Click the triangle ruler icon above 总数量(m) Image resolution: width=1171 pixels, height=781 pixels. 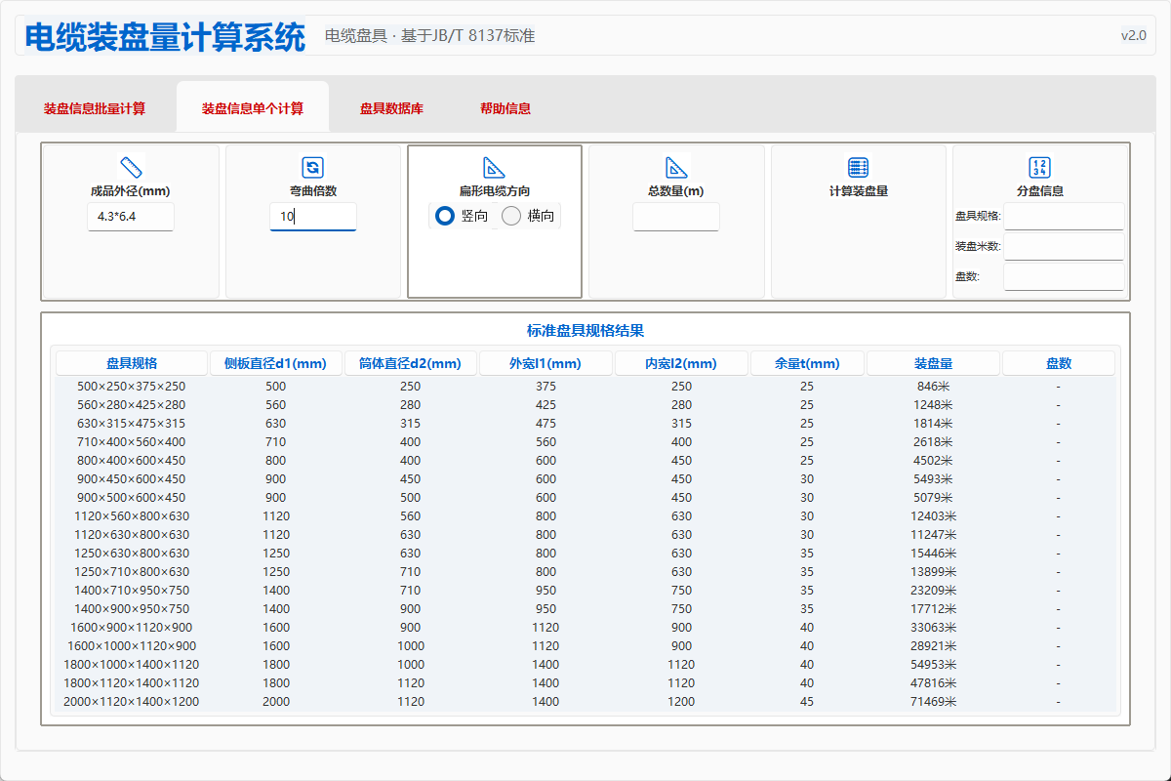pos(676,167)
